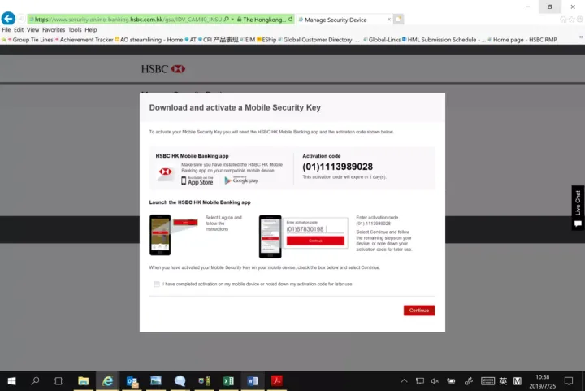The image size is (585, 391).
Task: Switch to the Manage Security Device tab
Action: [x=336, y=20]
